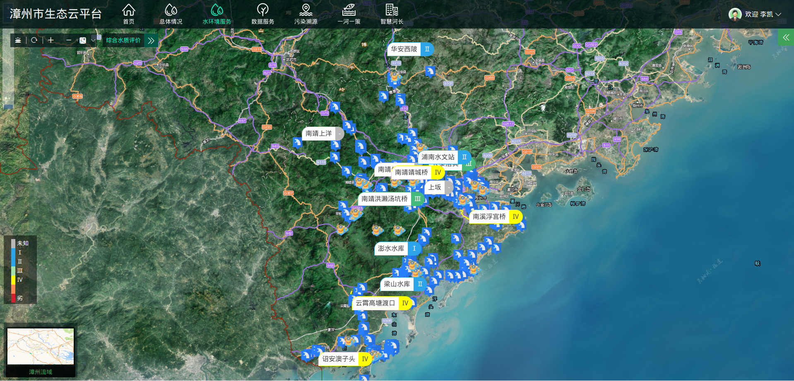Click the 漳州市生态云平台 title
The image size is (794, 381).
click(55, 14)
